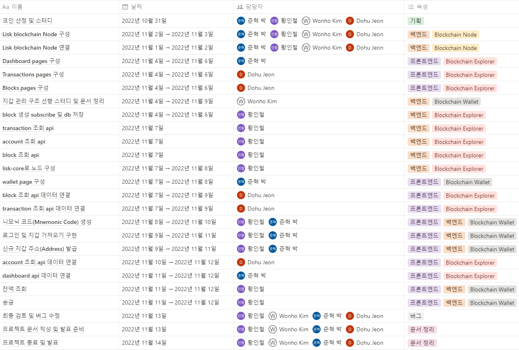The width and height of the screenshot is (519, 350).
Task: Open the 담당자 column header menu
Action: pos(319,7)
